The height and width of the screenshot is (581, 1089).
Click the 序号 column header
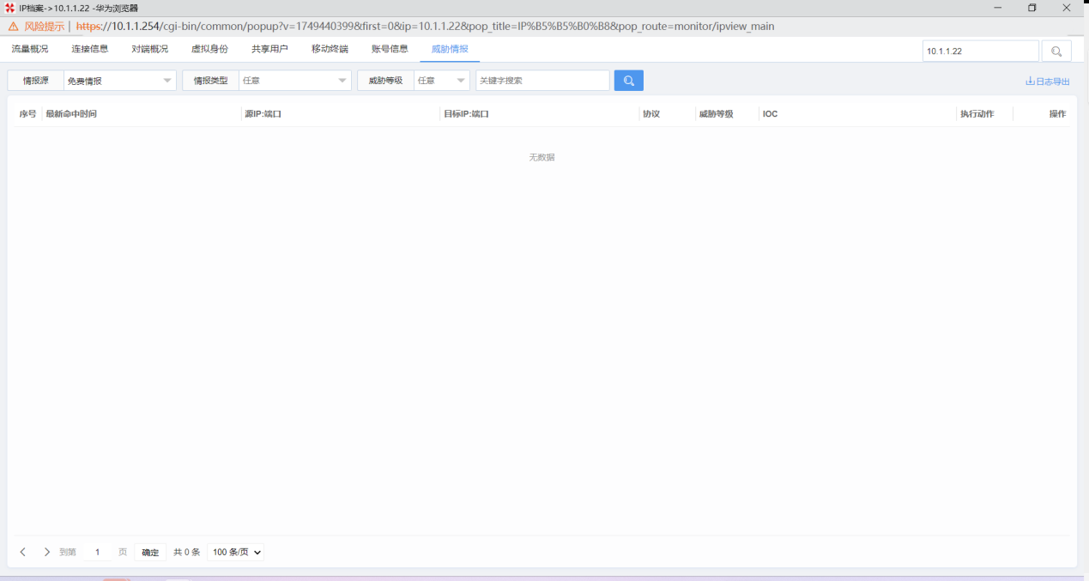[27, 114]
